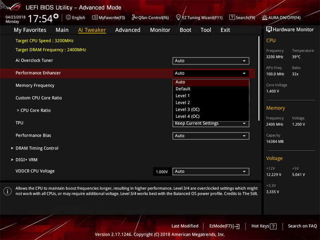Select Level 3 (OC) option
The height and width of the screenshot is (240, 320).
click(x=211, y=110)
